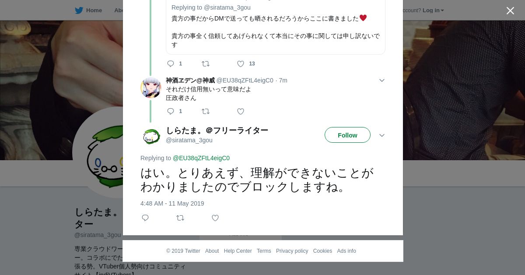Screen dimensions: 525x275
Task: Open the @EU38qZFtL4eigC0 mention link
Action: coord(201,158)
